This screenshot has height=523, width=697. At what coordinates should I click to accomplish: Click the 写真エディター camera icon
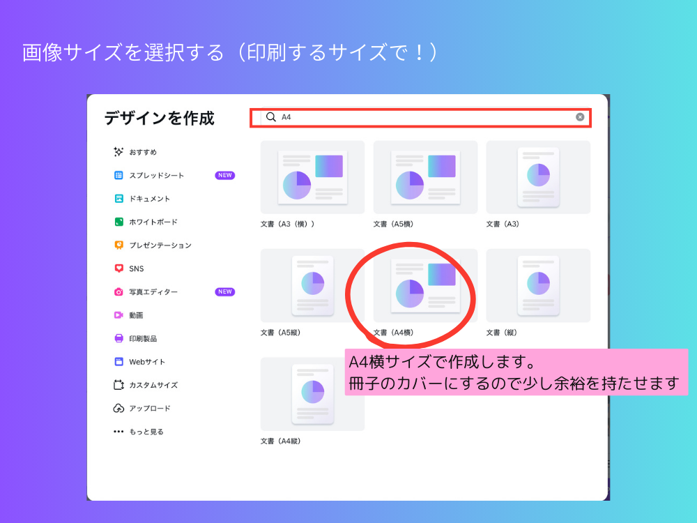click(118, 292)
